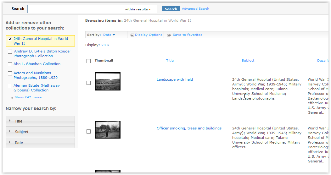Sort by the Description column header
Viewport: 331px width, 175px height.
(323, 61)
